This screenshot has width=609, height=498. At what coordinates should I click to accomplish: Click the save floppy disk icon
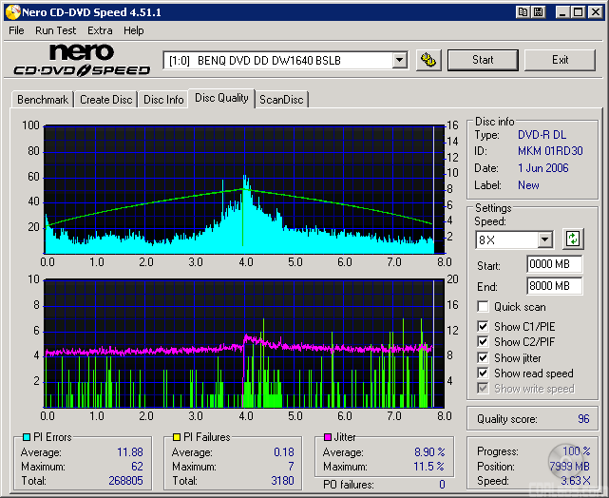(x=538, y=12)
